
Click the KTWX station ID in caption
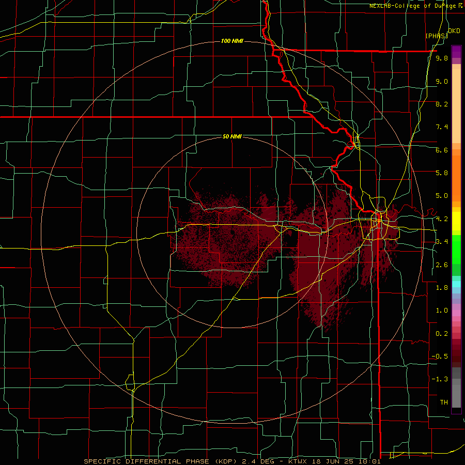298,461
